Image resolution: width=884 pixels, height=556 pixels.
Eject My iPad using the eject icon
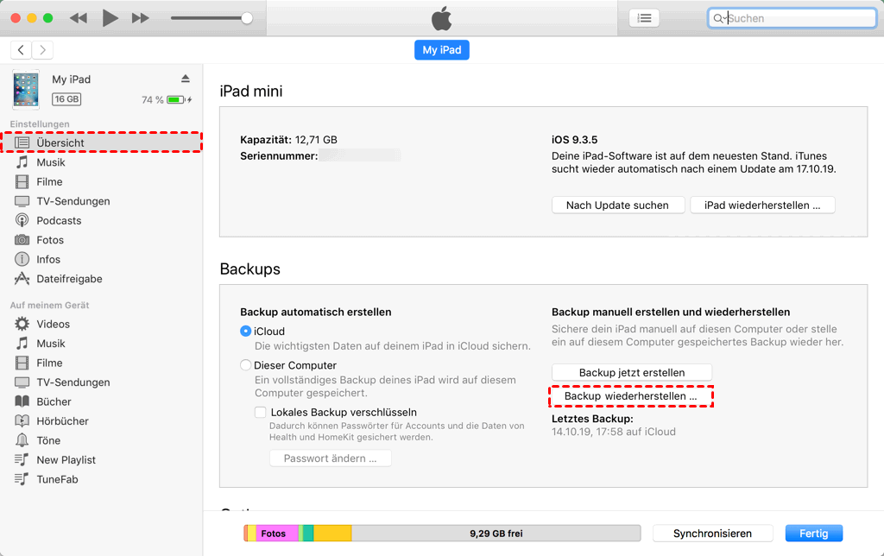click(x=185, y=79)
